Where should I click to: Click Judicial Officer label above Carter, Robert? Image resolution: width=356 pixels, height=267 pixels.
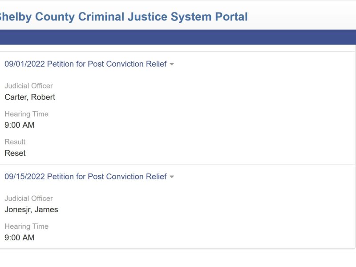(x=28, y=86)
